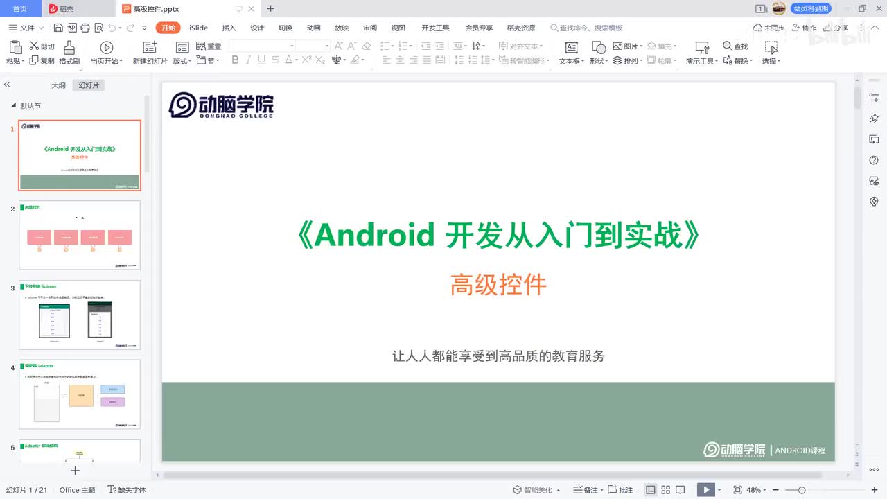The height and width of the screenshot is (499, 887).
Task: Cut selection with 剪切 scissors
Action: [x=42, y=46]
